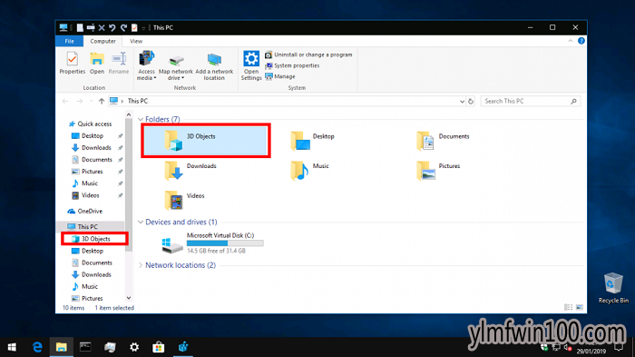The width and height of the screenshot is (635, 357).
Task: Select the Videos folder in Folders
Action: pyautogui.click(x=185, y=200)
